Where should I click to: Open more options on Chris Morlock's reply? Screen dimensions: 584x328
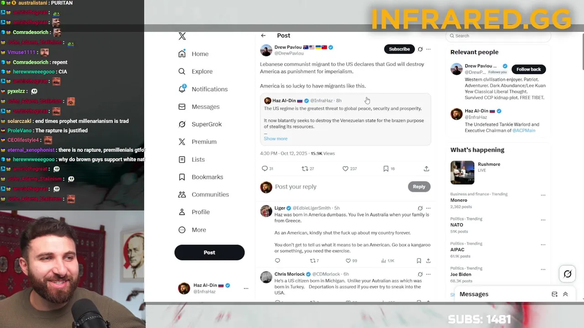pos(428,274)
